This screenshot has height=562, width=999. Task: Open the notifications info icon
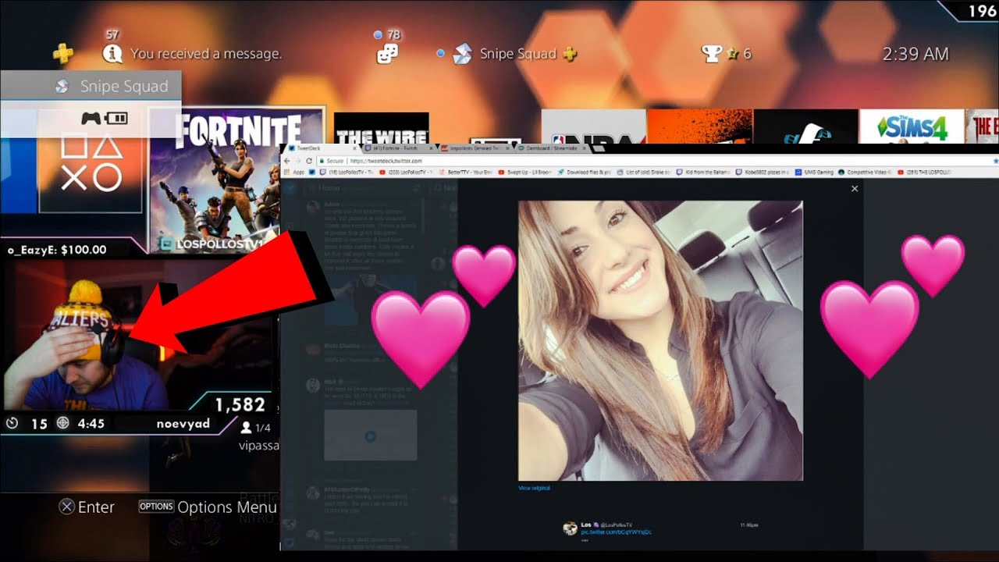click(113, 54)
